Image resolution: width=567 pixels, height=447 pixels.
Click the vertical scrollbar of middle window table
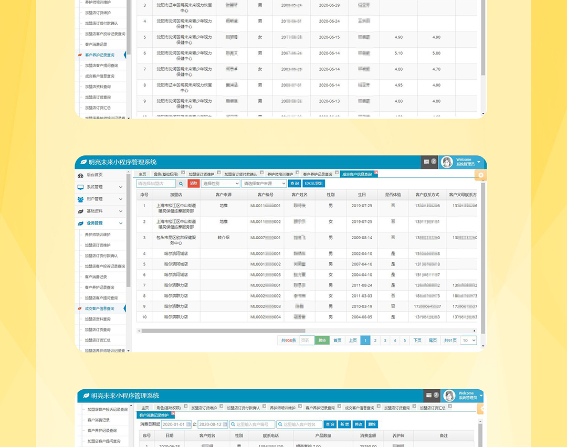(x=483, y=258)
